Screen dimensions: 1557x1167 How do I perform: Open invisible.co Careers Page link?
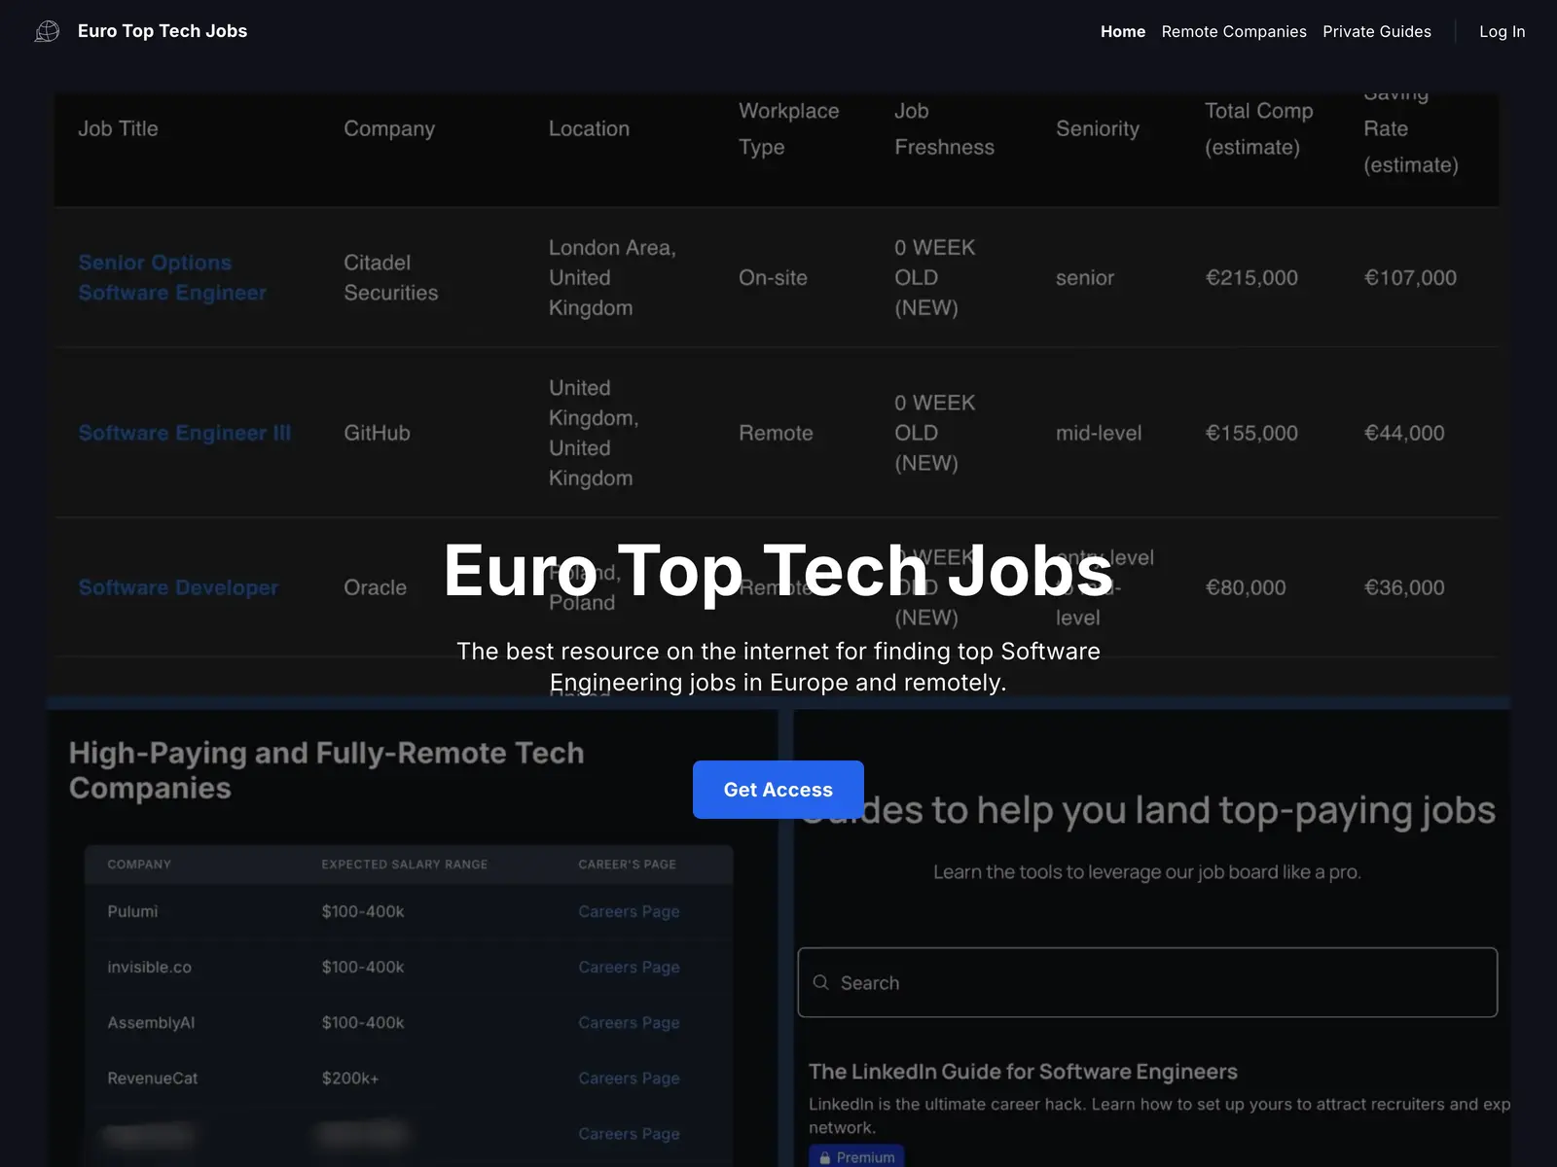[x=629, y=967]
